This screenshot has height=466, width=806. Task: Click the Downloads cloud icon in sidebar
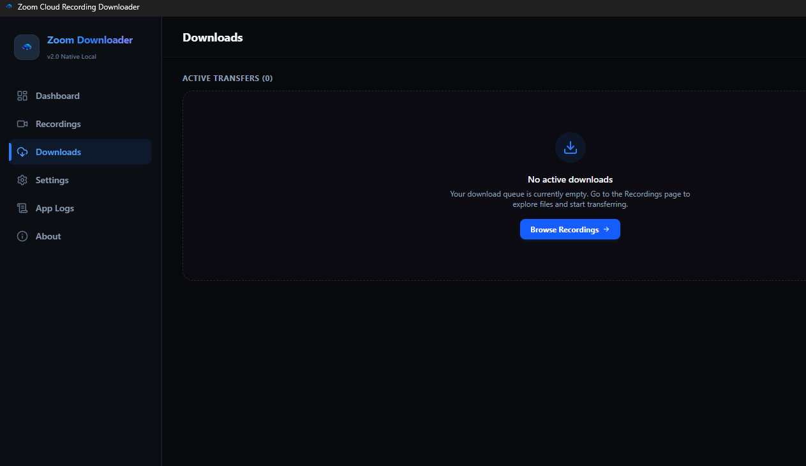tap(22, 152)
